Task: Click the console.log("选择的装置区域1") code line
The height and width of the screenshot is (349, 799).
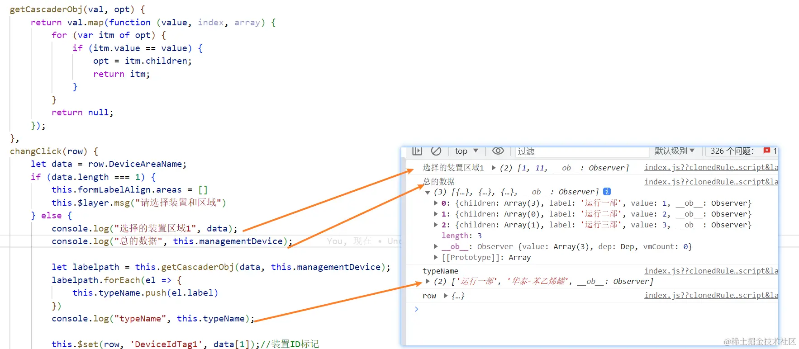Action: [x=144, y=229]
